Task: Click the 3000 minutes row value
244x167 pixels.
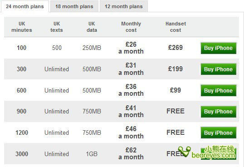Action: pos(22,154)
